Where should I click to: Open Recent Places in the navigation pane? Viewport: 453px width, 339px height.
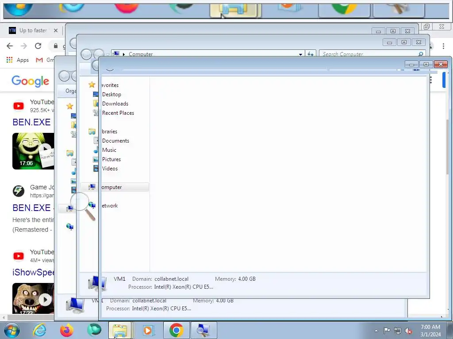[118, 113]
